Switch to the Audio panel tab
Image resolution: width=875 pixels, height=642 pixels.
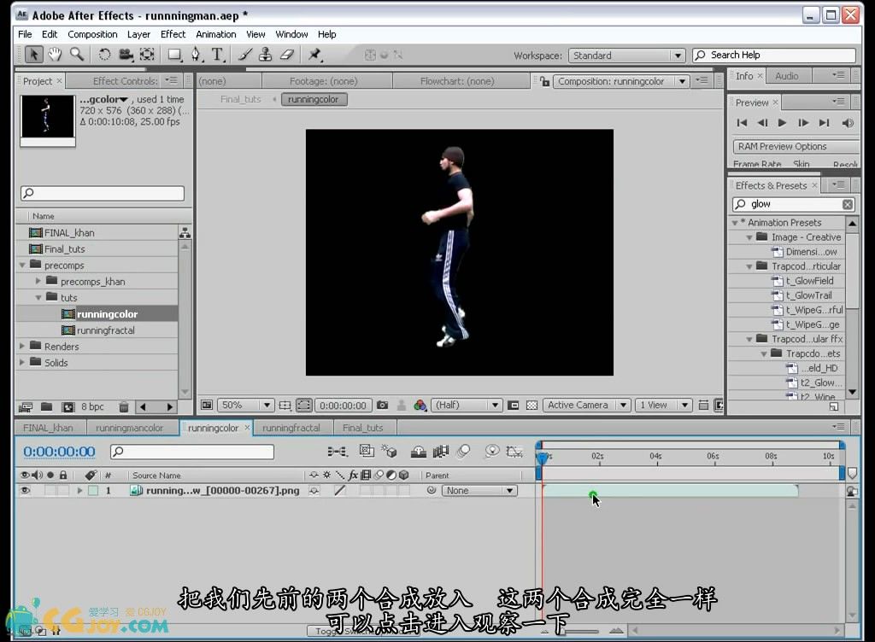click(x=786, y=76)
